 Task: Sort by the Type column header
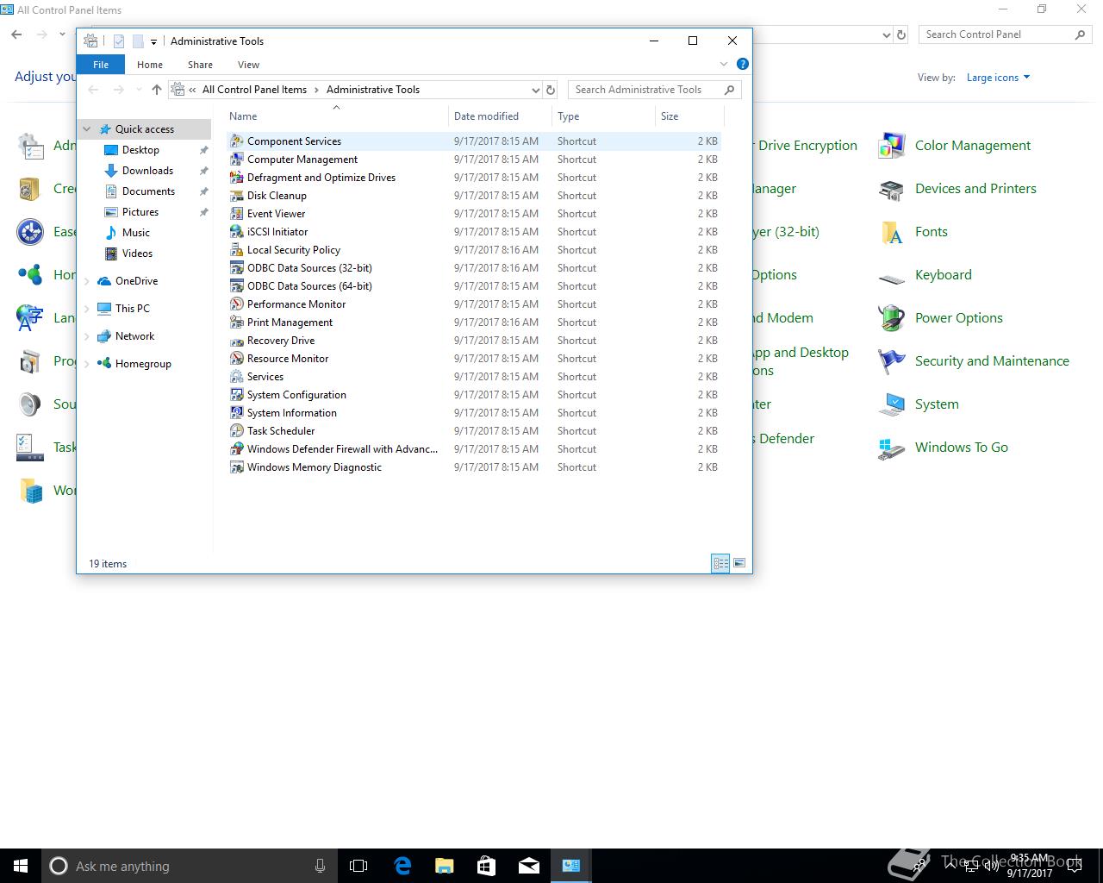coord(603,116)
